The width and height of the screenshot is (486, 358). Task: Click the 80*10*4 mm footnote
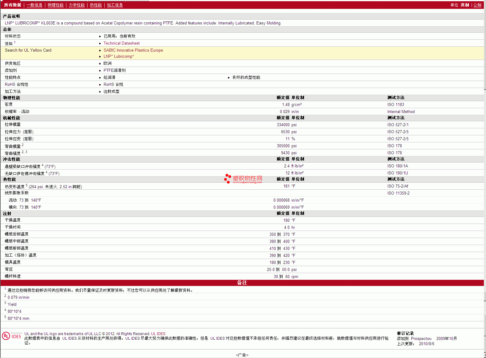(x=18, y=319)
